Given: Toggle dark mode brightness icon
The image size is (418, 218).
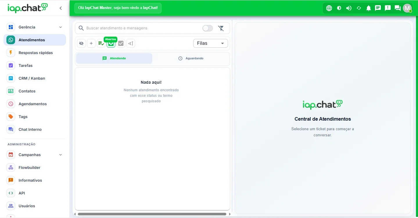Looking at the screenshot, I should (339, 8).
